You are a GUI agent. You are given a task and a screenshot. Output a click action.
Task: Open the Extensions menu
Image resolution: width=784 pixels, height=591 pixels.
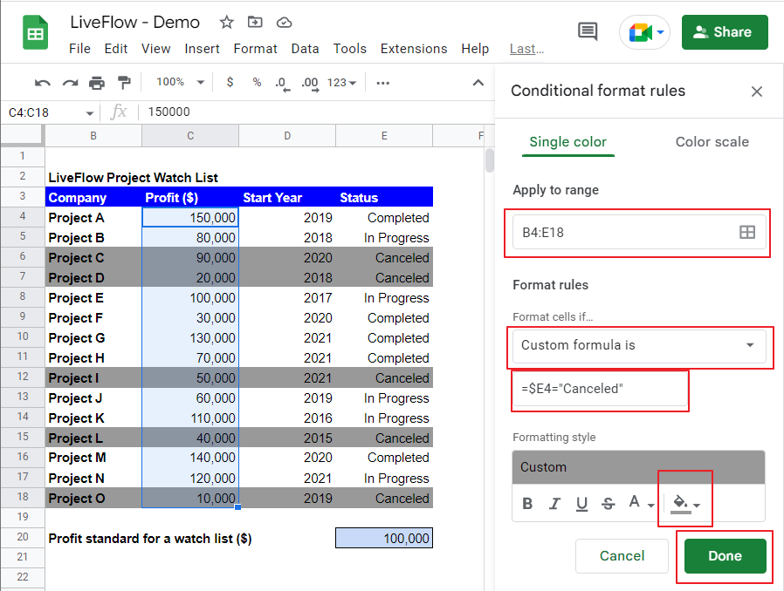(x=414, y=49)
